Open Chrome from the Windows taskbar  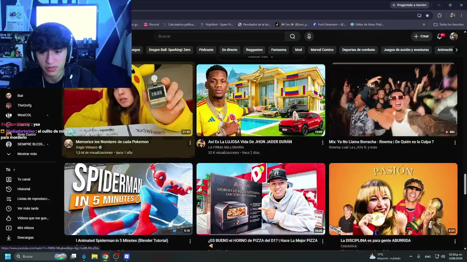(105, 257)
